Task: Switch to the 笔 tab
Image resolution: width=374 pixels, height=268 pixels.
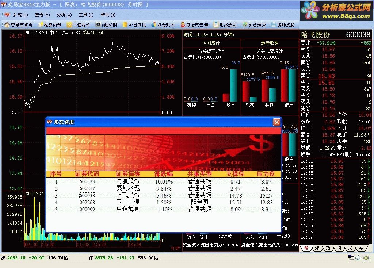Action: click(x=306, y=248)
